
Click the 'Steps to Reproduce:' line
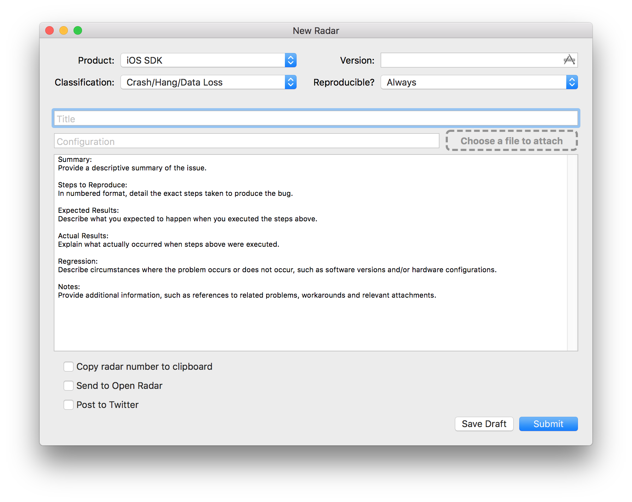click(92, 185)
